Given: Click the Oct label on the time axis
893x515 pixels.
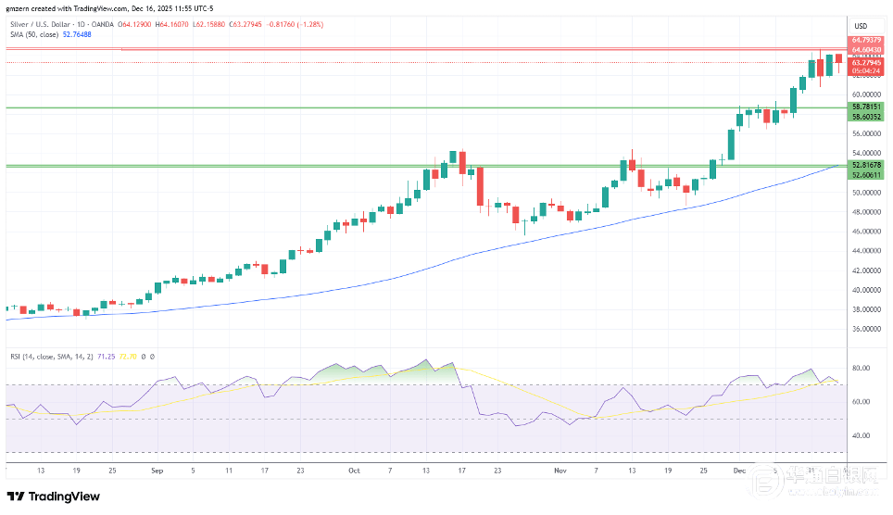Looking at the screenshot, I should pos(353,471).
